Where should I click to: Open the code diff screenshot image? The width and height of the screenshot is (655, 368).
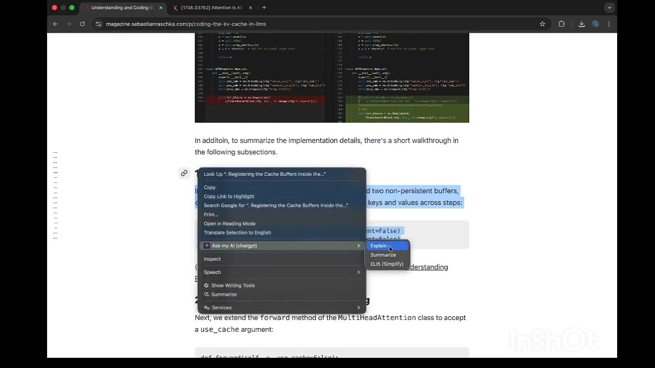(332, 78)
